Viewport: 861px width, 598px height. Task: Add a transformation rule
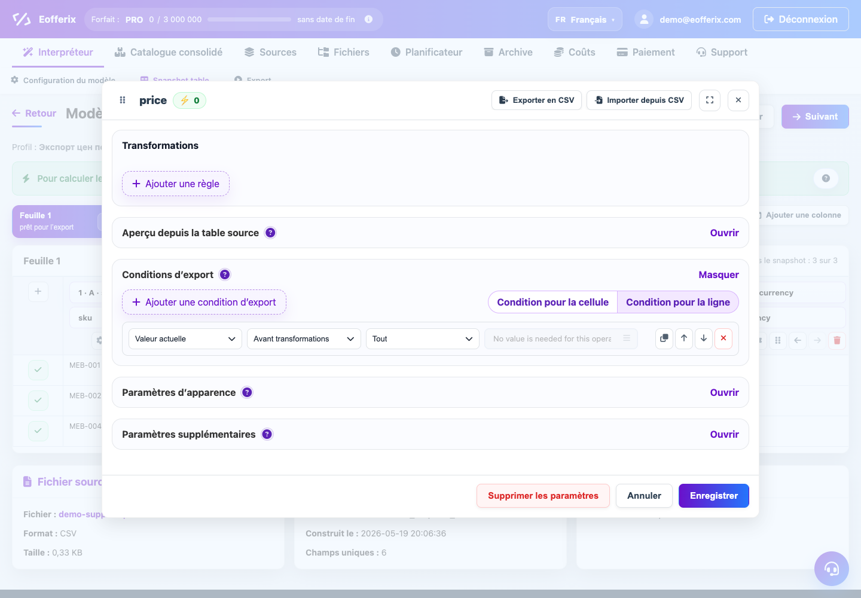[176, 184]
